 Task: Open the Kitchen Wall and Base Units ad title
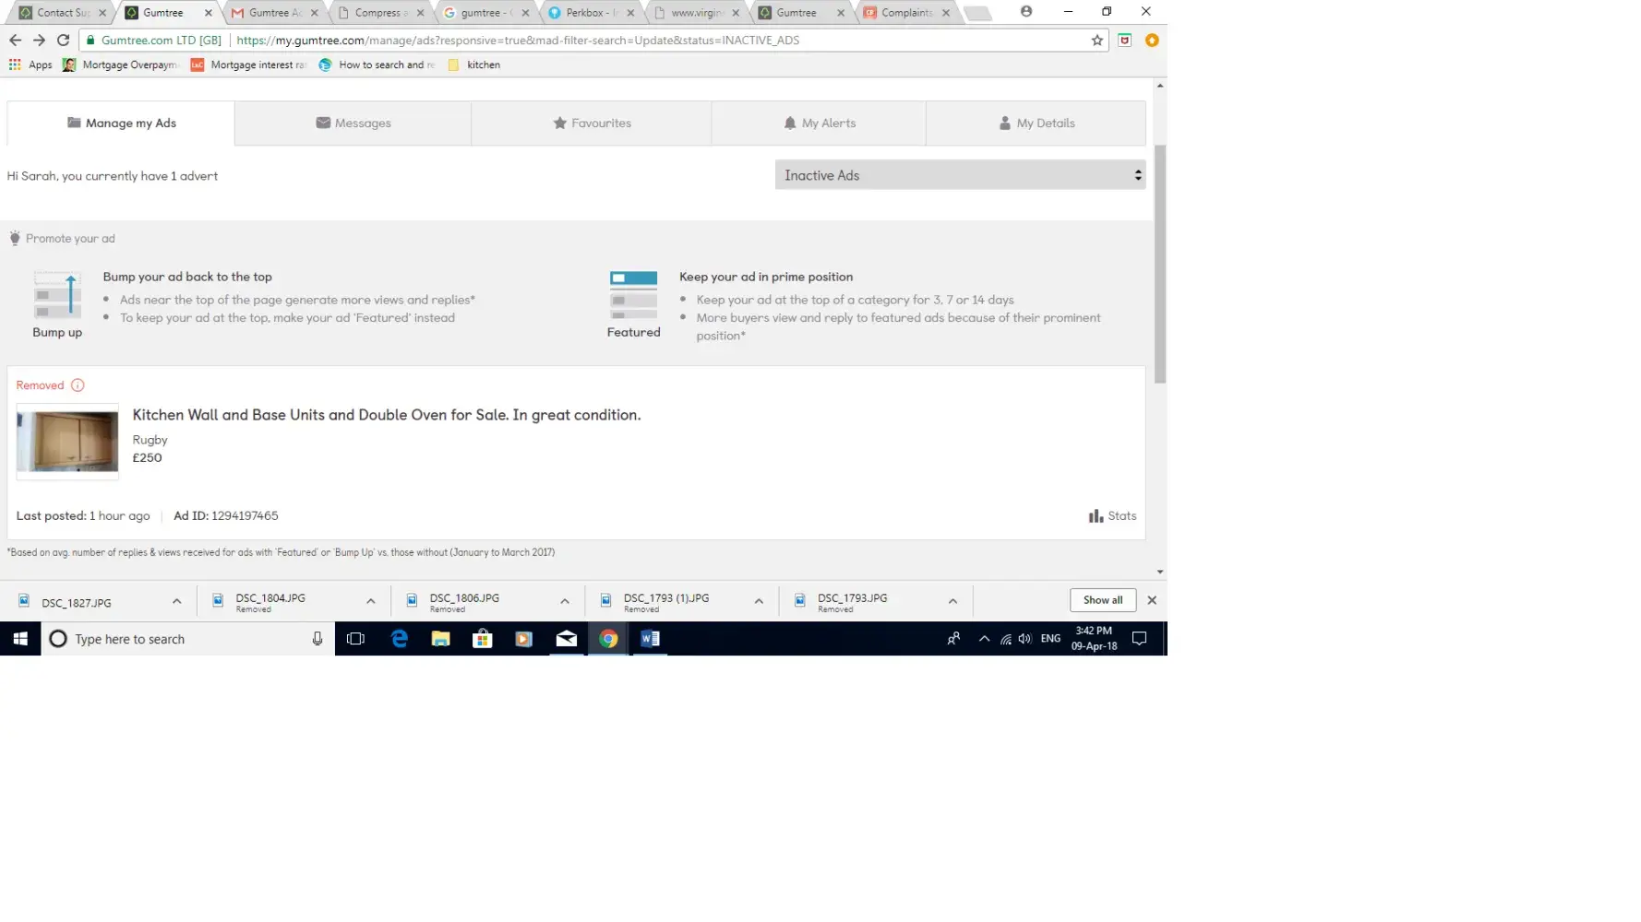click(x=387, y=415)
